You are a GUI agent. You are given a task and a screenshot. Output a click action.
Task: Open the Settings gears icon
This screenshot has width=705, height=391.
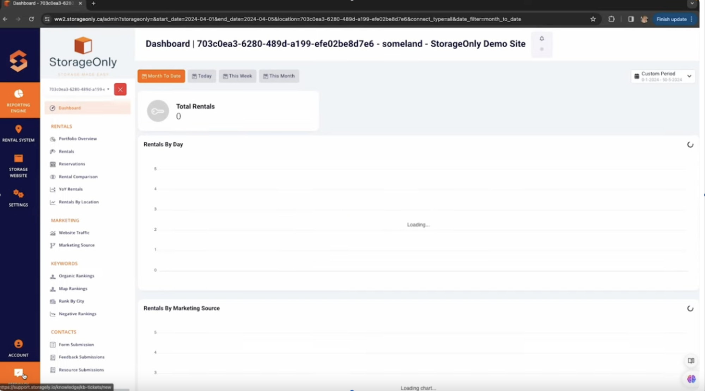tap(18, 194)
